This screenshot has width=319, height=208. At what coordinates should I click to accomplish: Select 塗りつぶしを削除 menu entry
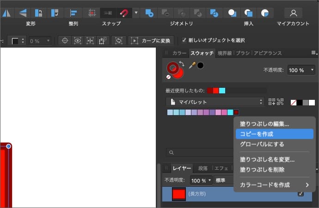coord(262,170)
